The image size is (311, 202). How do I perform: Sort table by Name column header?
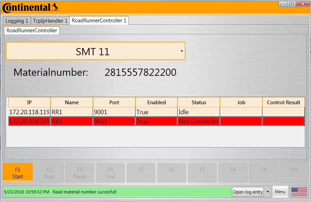tap(72, 103)
